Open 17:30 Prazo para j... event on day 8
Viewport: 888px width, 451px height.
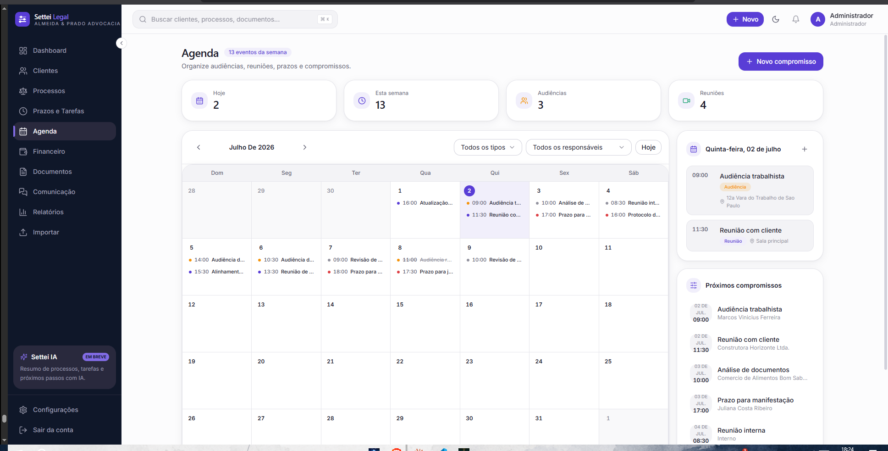tap(425, 272)
